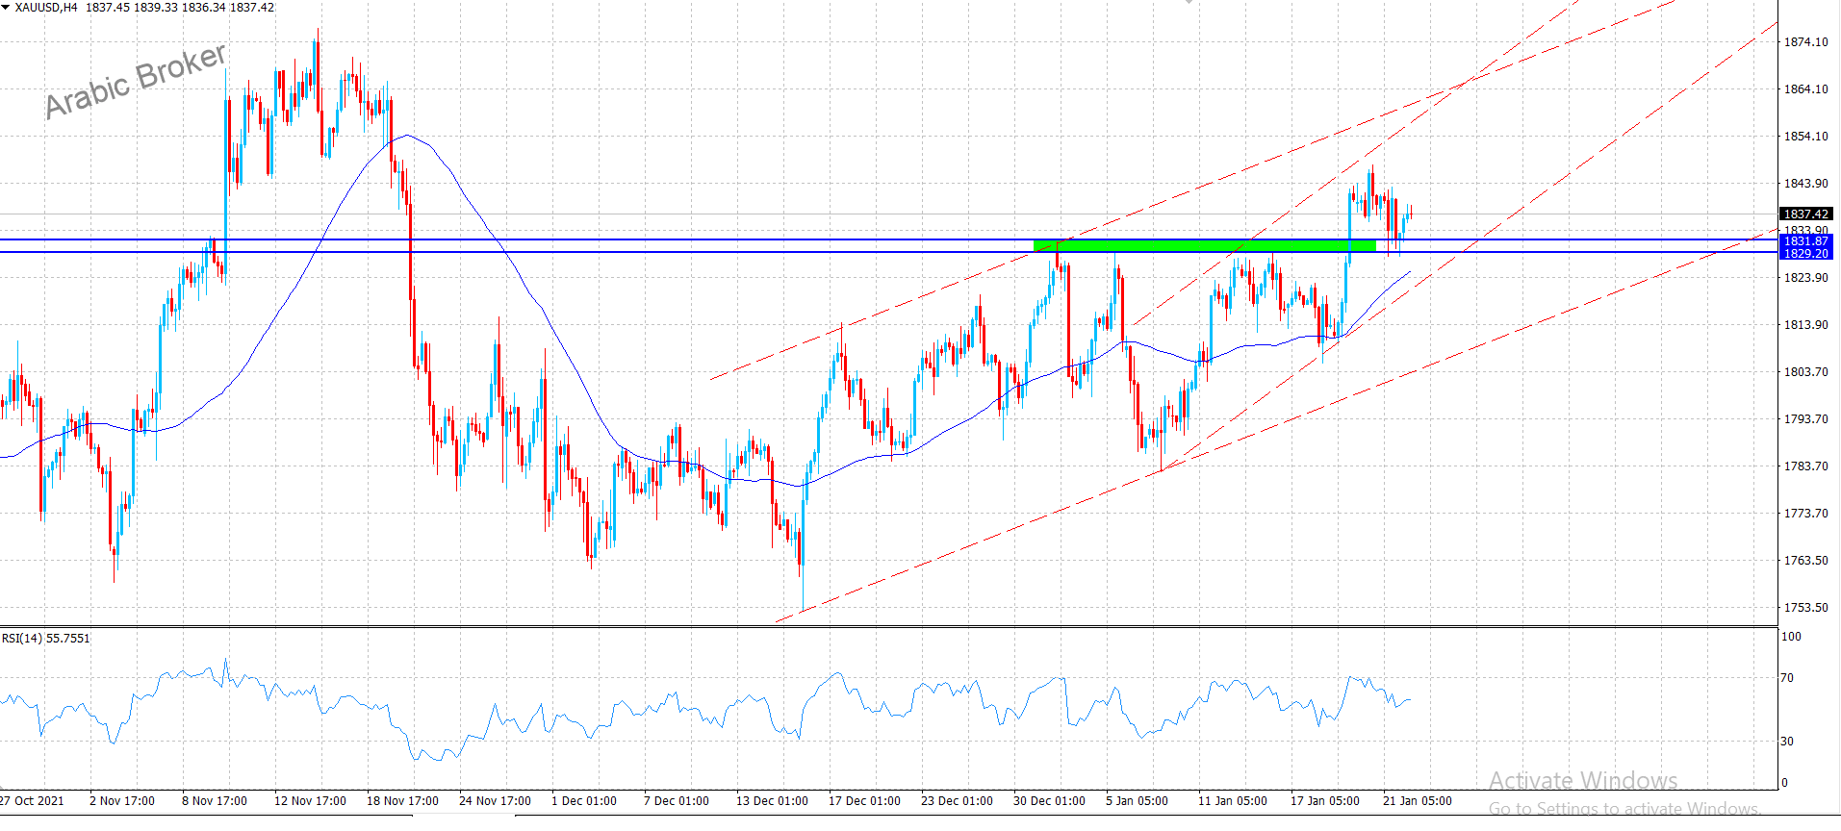Click the 1813.90 price axis label
The image size is (1841, 831).
[x=1806, y=325]
